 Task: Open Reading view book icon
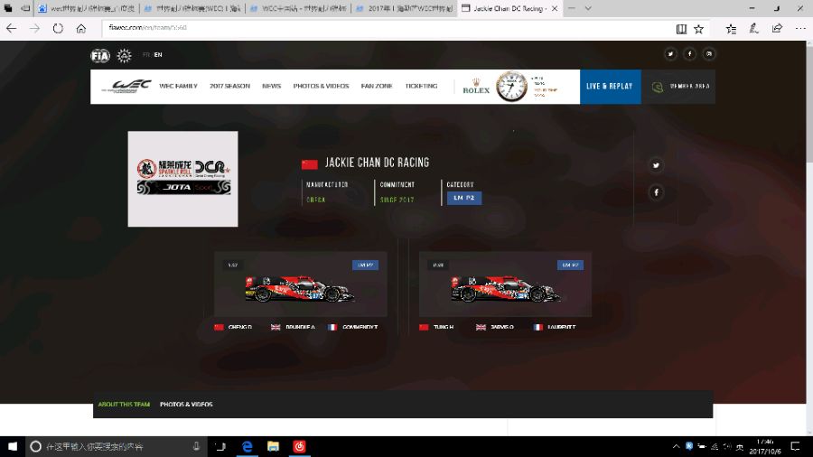pos(681,29)
